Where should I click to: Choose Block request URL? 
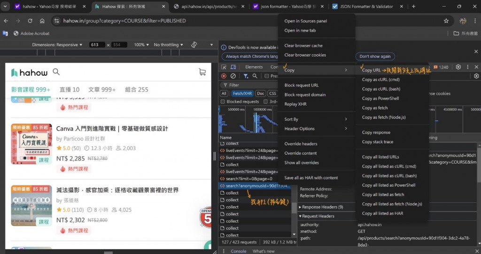click(x=316, y=86)
